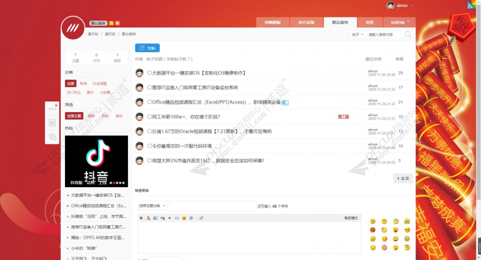Click the red badge on 网工年薪100w+ row

point(343,117)
